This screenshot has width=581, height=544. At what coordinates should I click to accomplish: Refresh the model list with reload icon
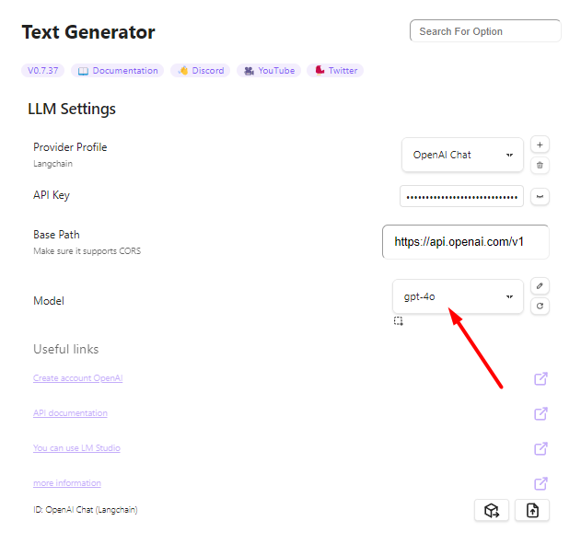pyautogui.click(x=540, y=306)
